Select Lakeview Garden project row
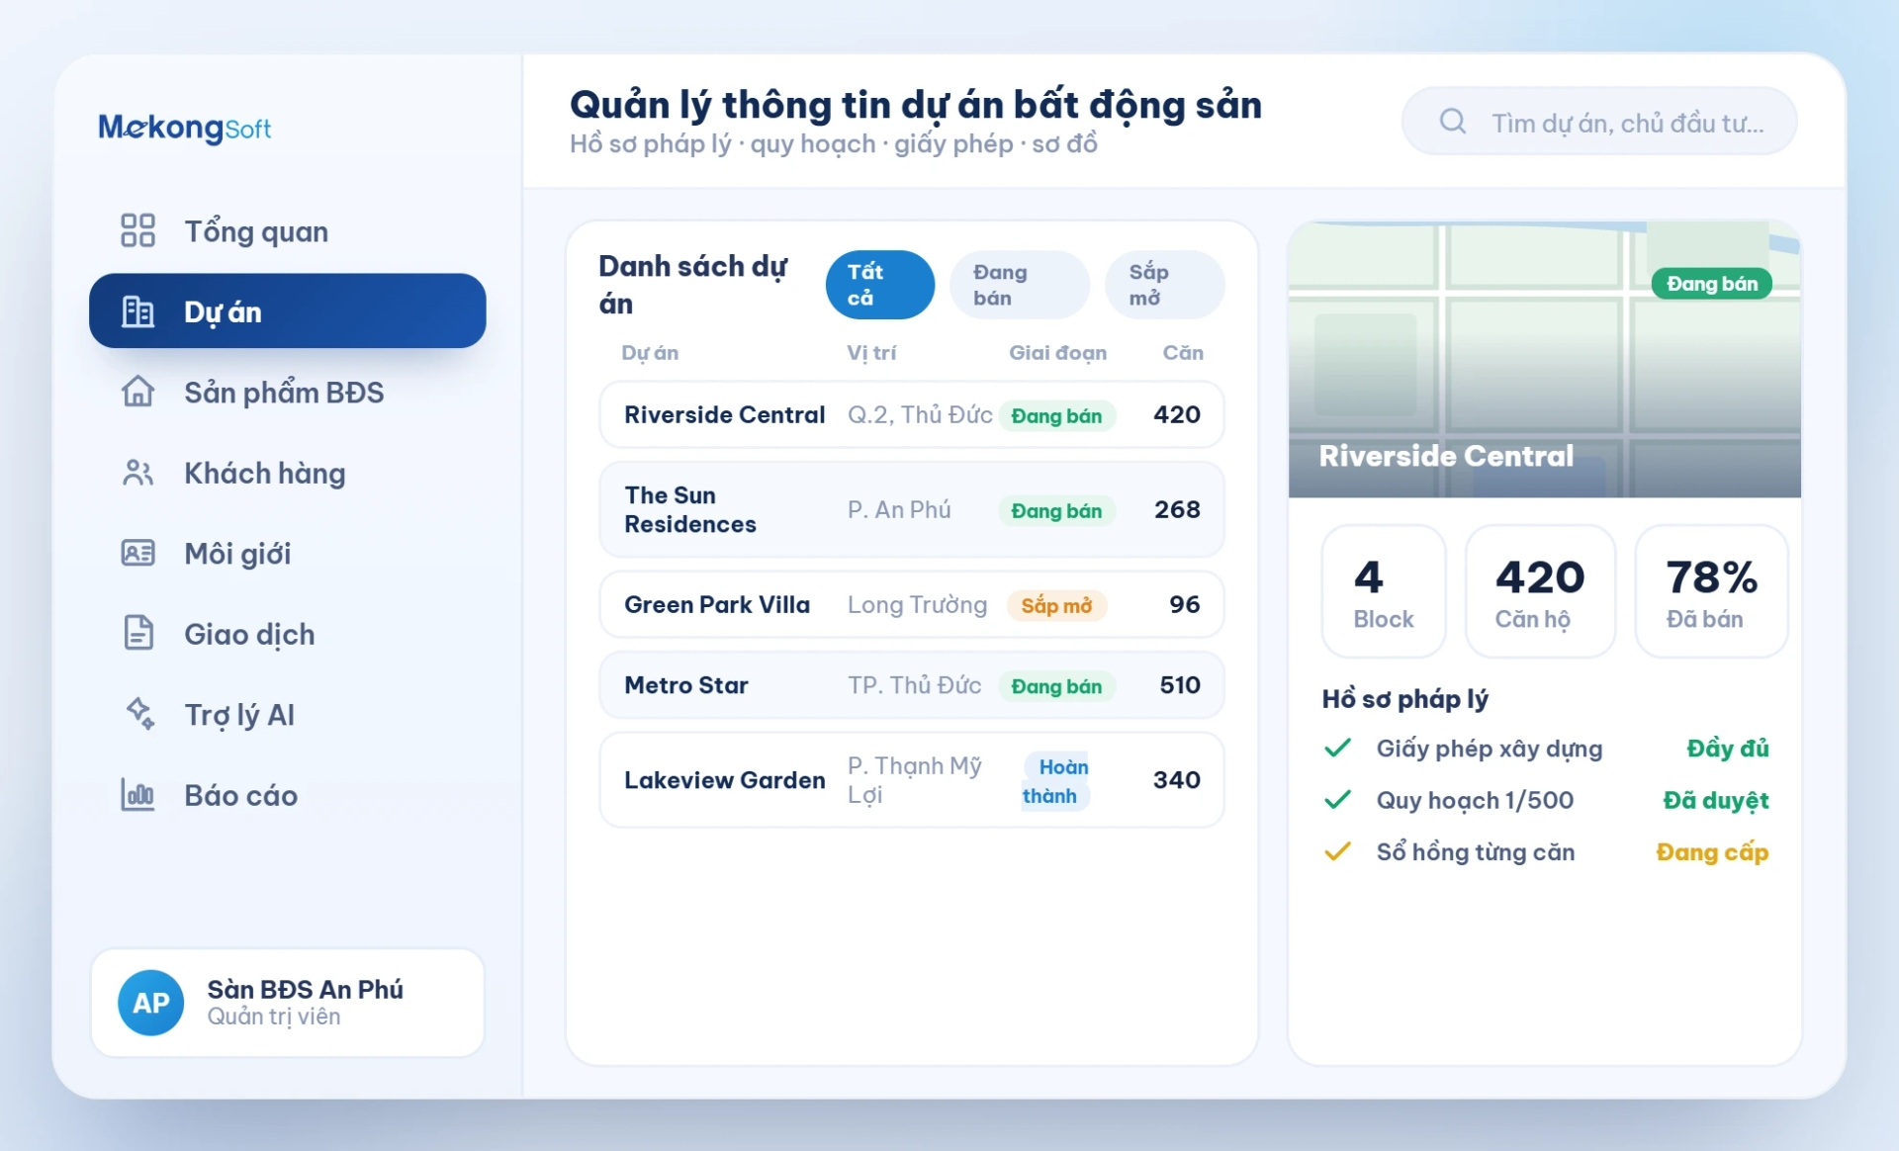The width and height of the screenshot is (1899, 1151). click(911, 780)
